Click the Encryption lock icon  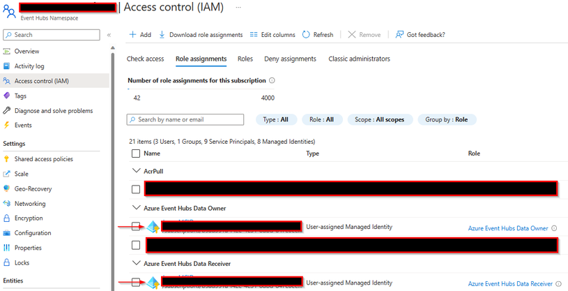click(x=6, y=218)
